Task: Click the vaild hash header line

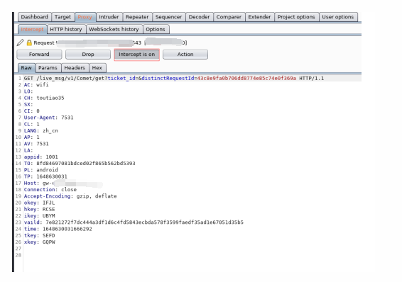Action: tap(134, 222)
